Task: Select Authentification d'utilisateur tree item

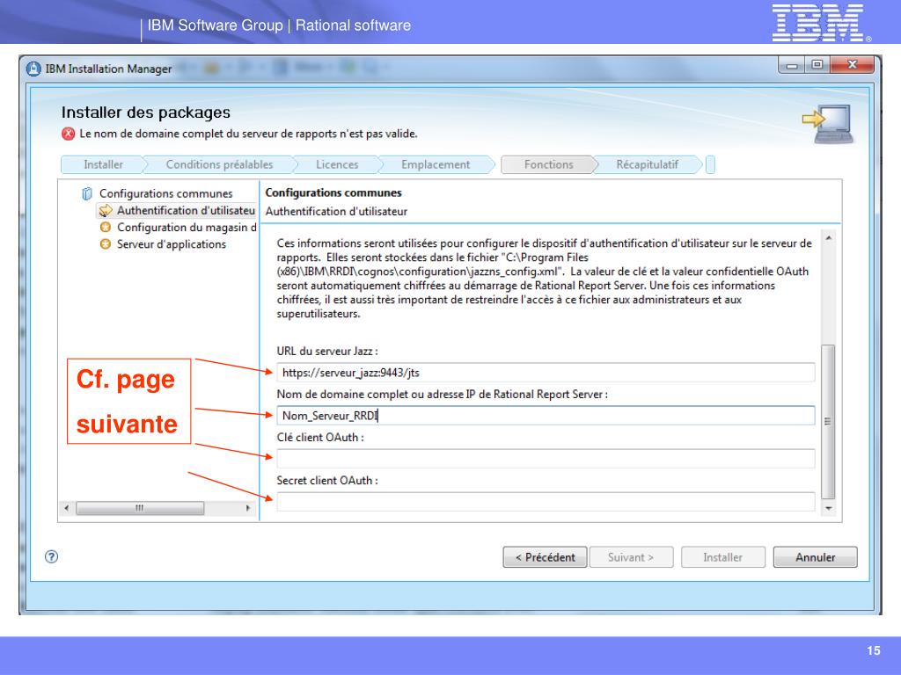Action: [x=186, y=211]
